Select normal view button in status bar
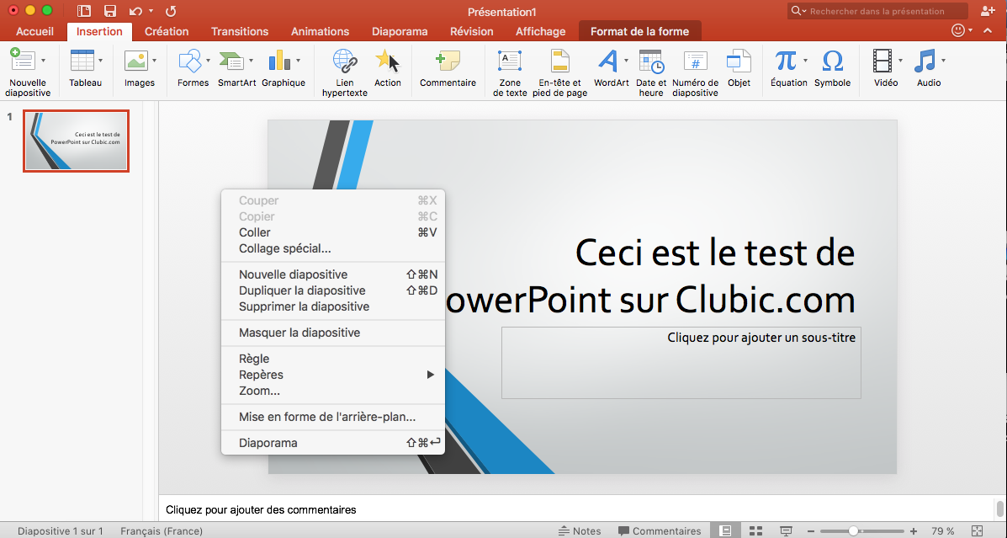This screenshot has width=1007, height=538. [725, 531]
